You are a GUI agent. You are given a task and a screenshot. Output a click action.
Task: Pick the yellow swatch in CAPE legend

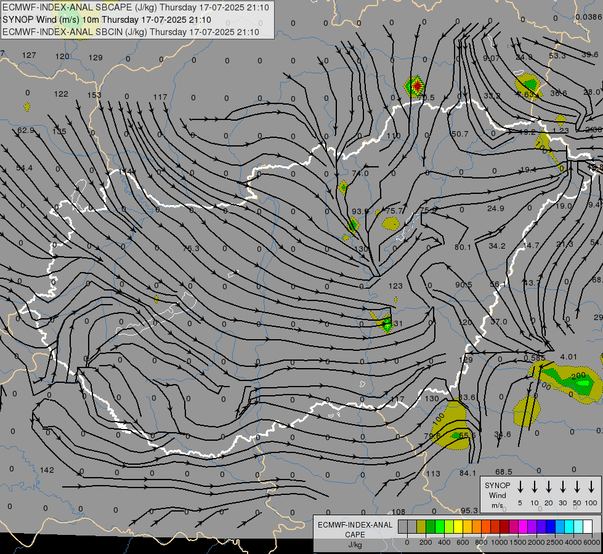point(458,526)
